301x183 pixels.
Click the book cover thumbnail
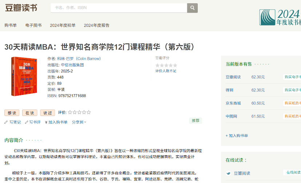tap(24, 76)
